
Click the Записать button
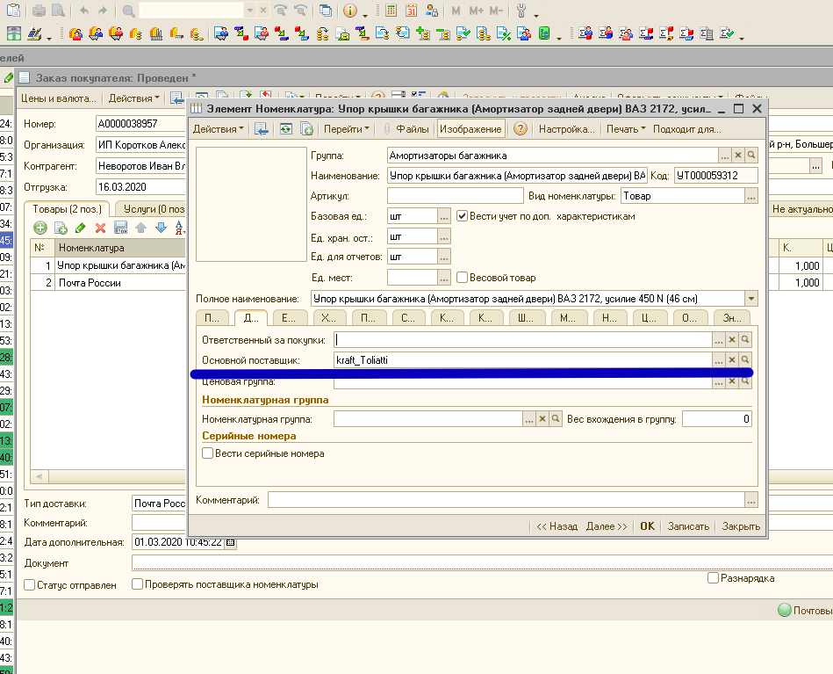[x=688, y=526]
